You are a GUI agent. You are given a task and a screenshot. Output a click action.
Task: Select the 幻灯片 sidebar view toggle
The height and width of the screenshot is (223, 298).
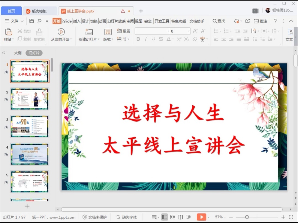34,53
